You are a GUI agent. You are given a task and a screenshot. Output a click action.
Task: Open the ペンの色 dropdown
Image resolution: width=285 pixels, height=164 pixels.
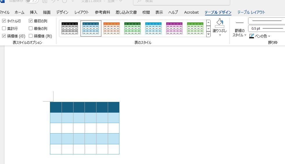coord(269,36)
